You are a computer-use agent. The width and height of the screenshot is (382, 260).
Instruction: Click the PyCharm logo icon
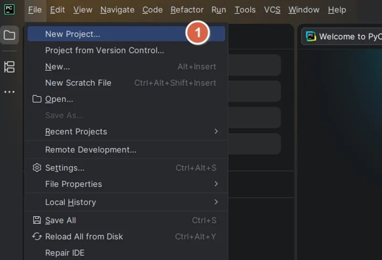pos(9,10)
